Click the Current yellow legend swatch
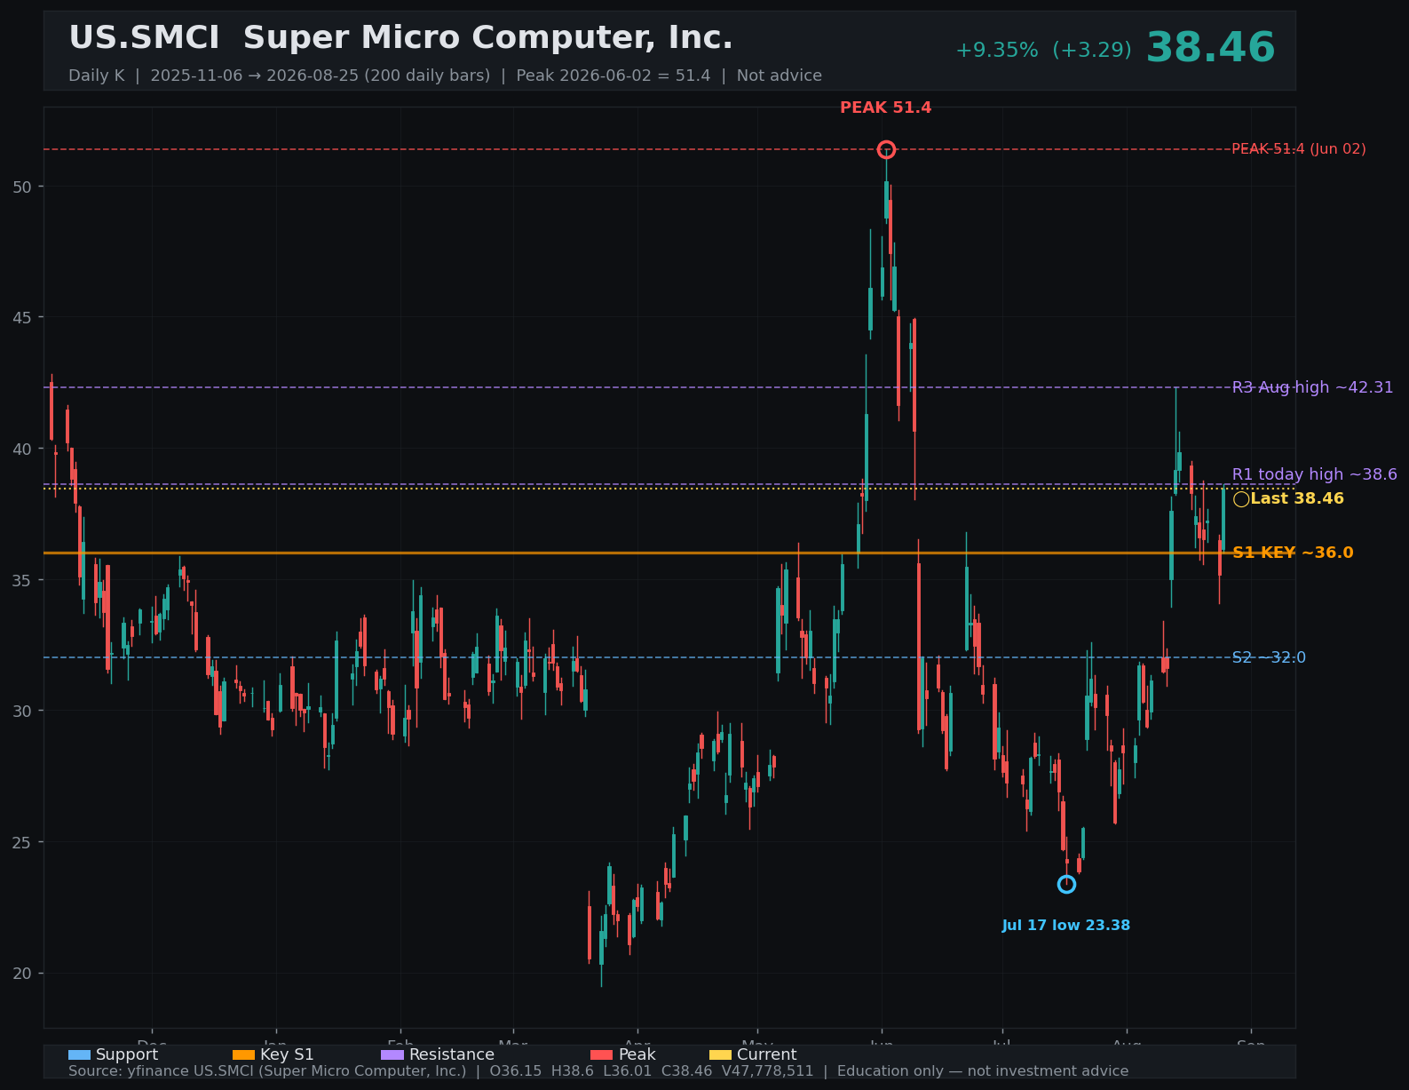The image size is (1409, 1090). tap(721, 1054)
